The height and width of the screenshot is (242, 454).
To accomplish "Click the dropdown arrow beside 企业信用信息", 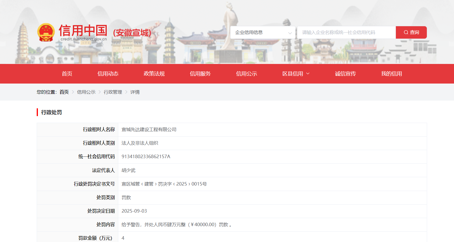I will 290,33.
